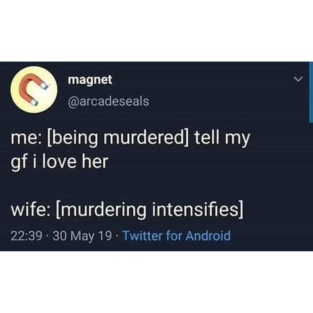313x313 pixels.
Task: Visit the @arcadeseals handle
Action: coord(108,101)
